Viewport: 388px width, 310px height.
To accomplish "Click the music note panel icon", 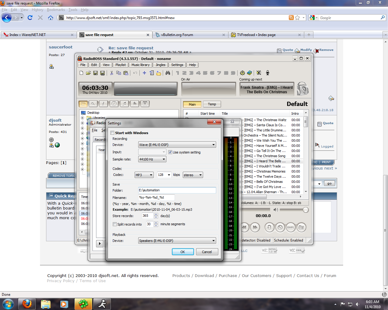I will (x=124, y=104).
